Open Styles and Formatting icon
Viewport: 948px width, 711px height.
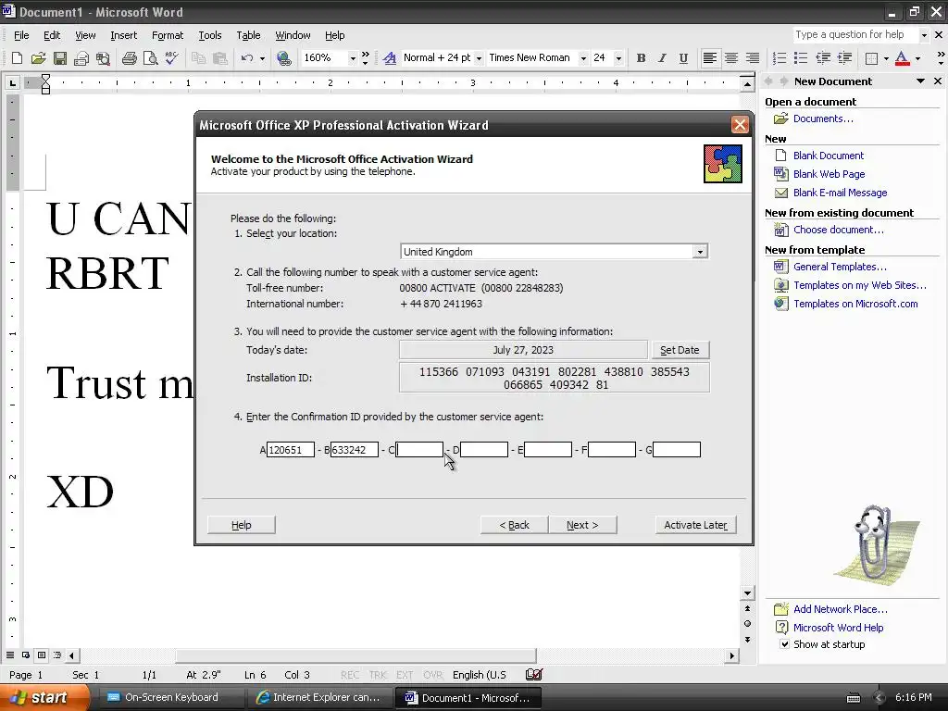[x=390, y=58]
